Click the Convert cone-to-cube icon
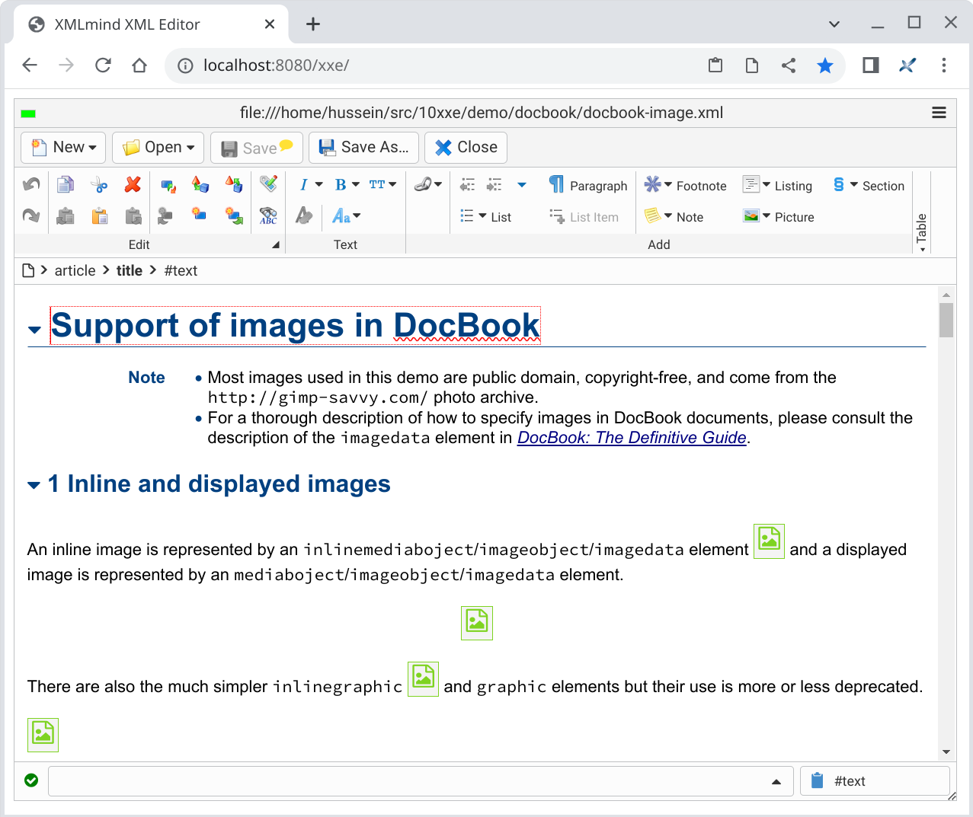This screenshot has width=973, height=817. coord(200,184)
